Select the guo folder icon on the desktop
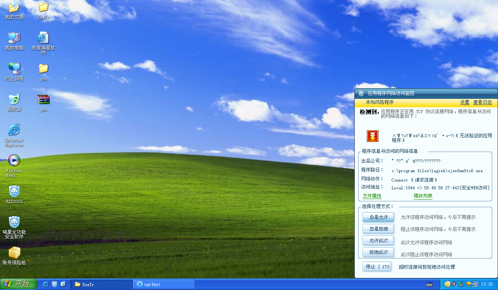Screen dimensions: 498x290 click(44, 72)
